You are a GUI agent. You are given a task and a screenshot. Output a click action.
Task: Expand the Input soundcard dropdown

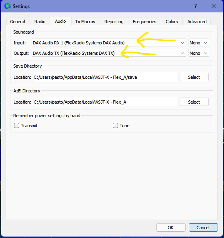pyautogui.click(x=109, y=43)
